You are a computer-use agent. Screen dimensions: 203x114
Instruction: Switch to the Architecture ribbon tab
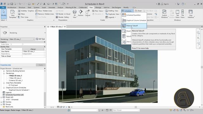[12, 8]
